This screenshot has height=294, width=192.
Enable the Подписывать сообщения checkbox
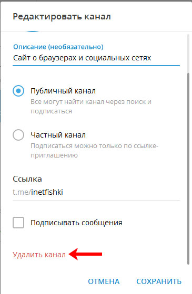click(x=18, y=223)
